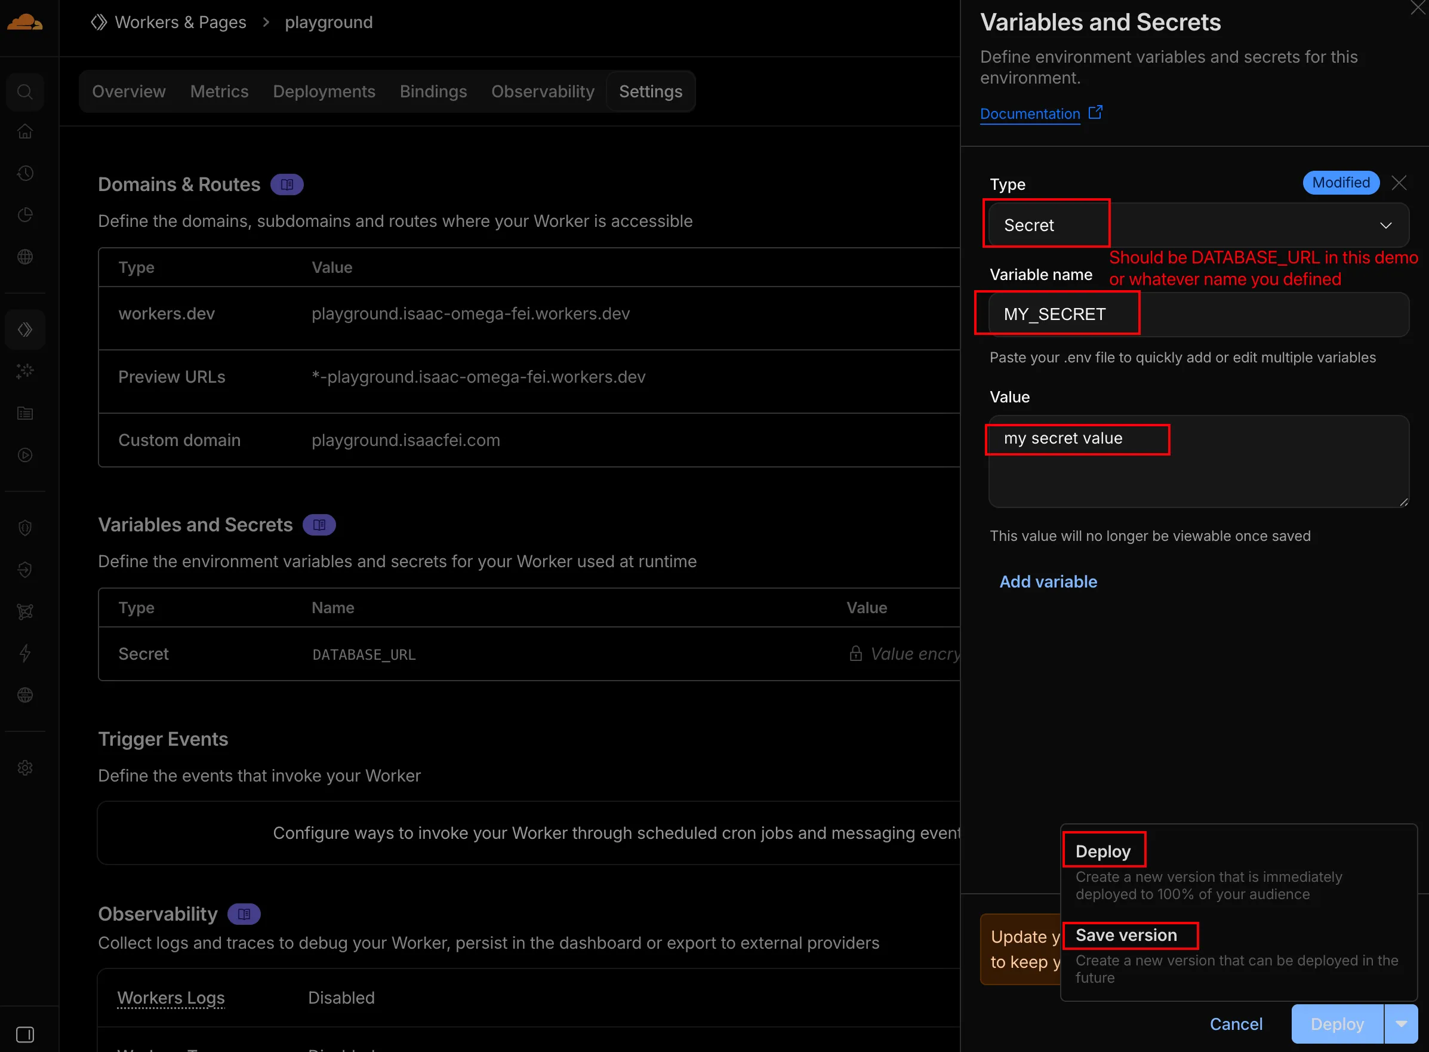Viewport: 1429px width, 1052px height.
Task: Click the Cloudflare logo
Action: click(x=26, y=22)
